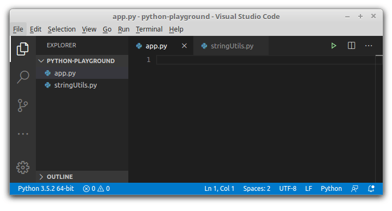Run Python file with green play button

[333, 46]
